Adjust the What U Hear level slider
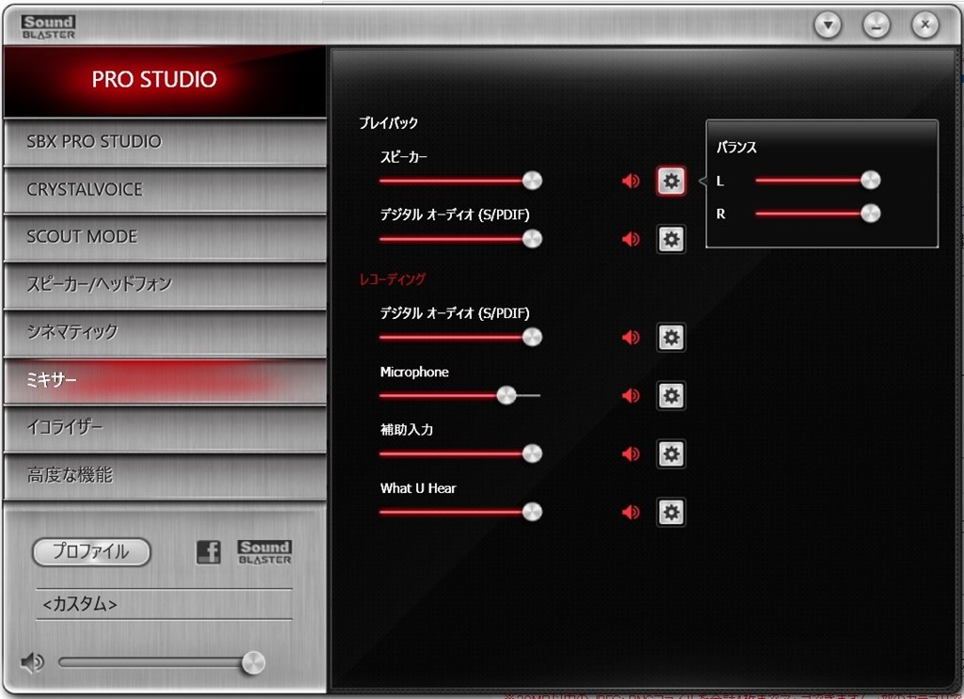 click(x=460, y=513)
